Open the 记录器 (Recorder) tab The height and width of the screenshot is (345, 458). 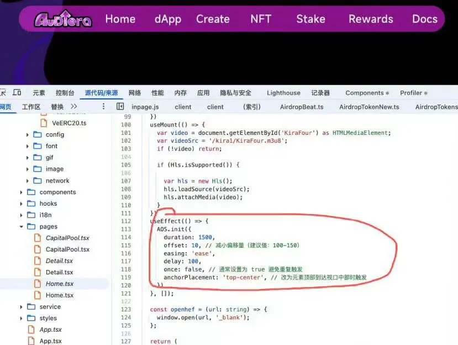click(x=320, y=93)
